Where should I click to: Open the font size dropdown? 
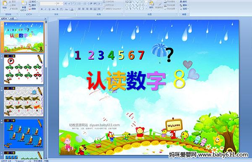(62, 3)
